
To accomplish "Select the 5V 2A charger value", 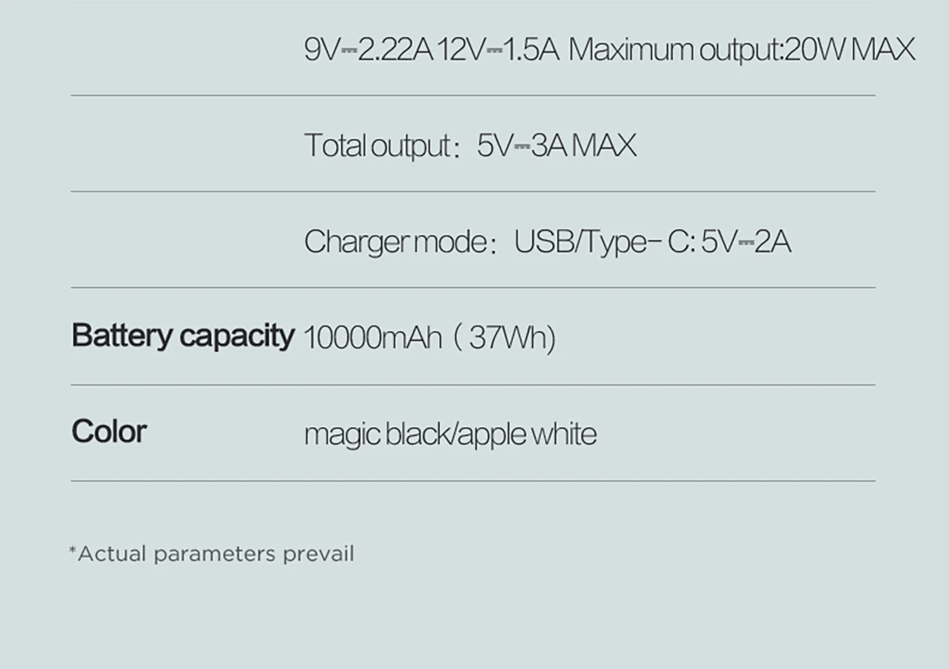I will coord(746,242).
